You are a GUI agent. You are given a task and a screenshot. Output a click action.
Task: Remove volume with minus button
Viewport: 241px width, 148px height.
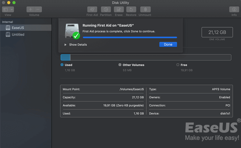(x=38, y=10)
